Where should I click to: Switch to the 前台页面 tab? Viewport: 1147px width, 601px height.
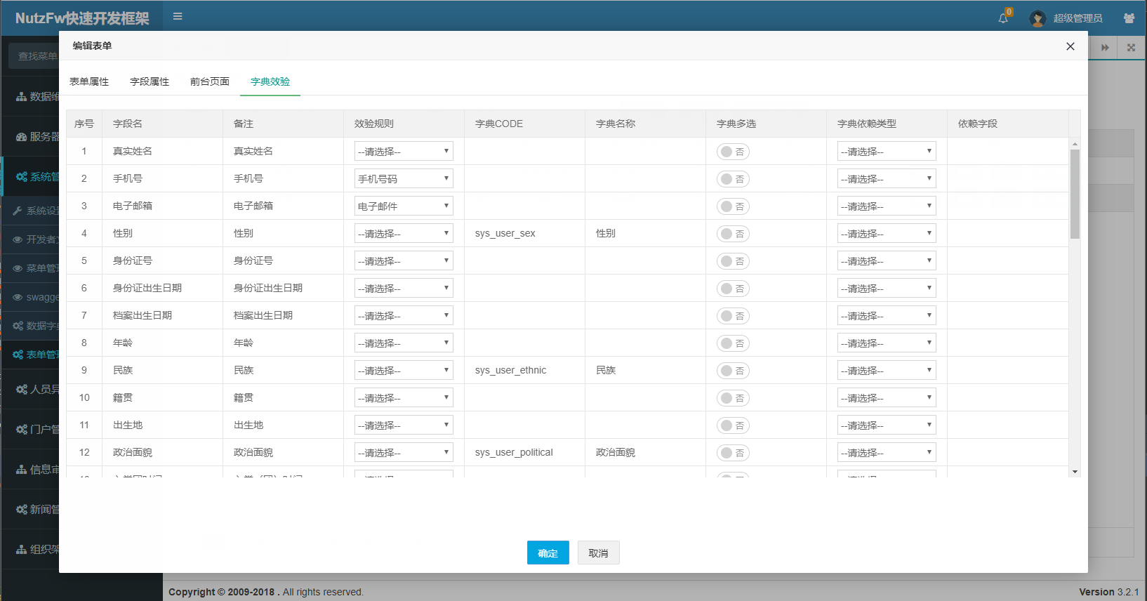point(210,81)
